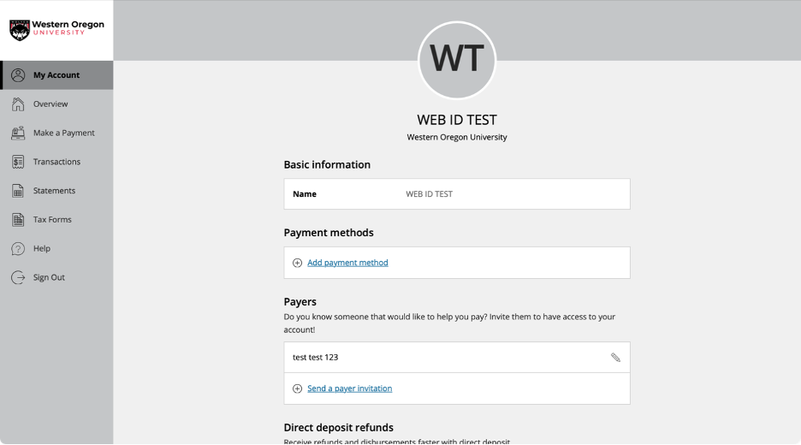Screen dimensions: 801x445
Task: Click plus icon beside Send a payer invitation
Action: pos(297,389)
